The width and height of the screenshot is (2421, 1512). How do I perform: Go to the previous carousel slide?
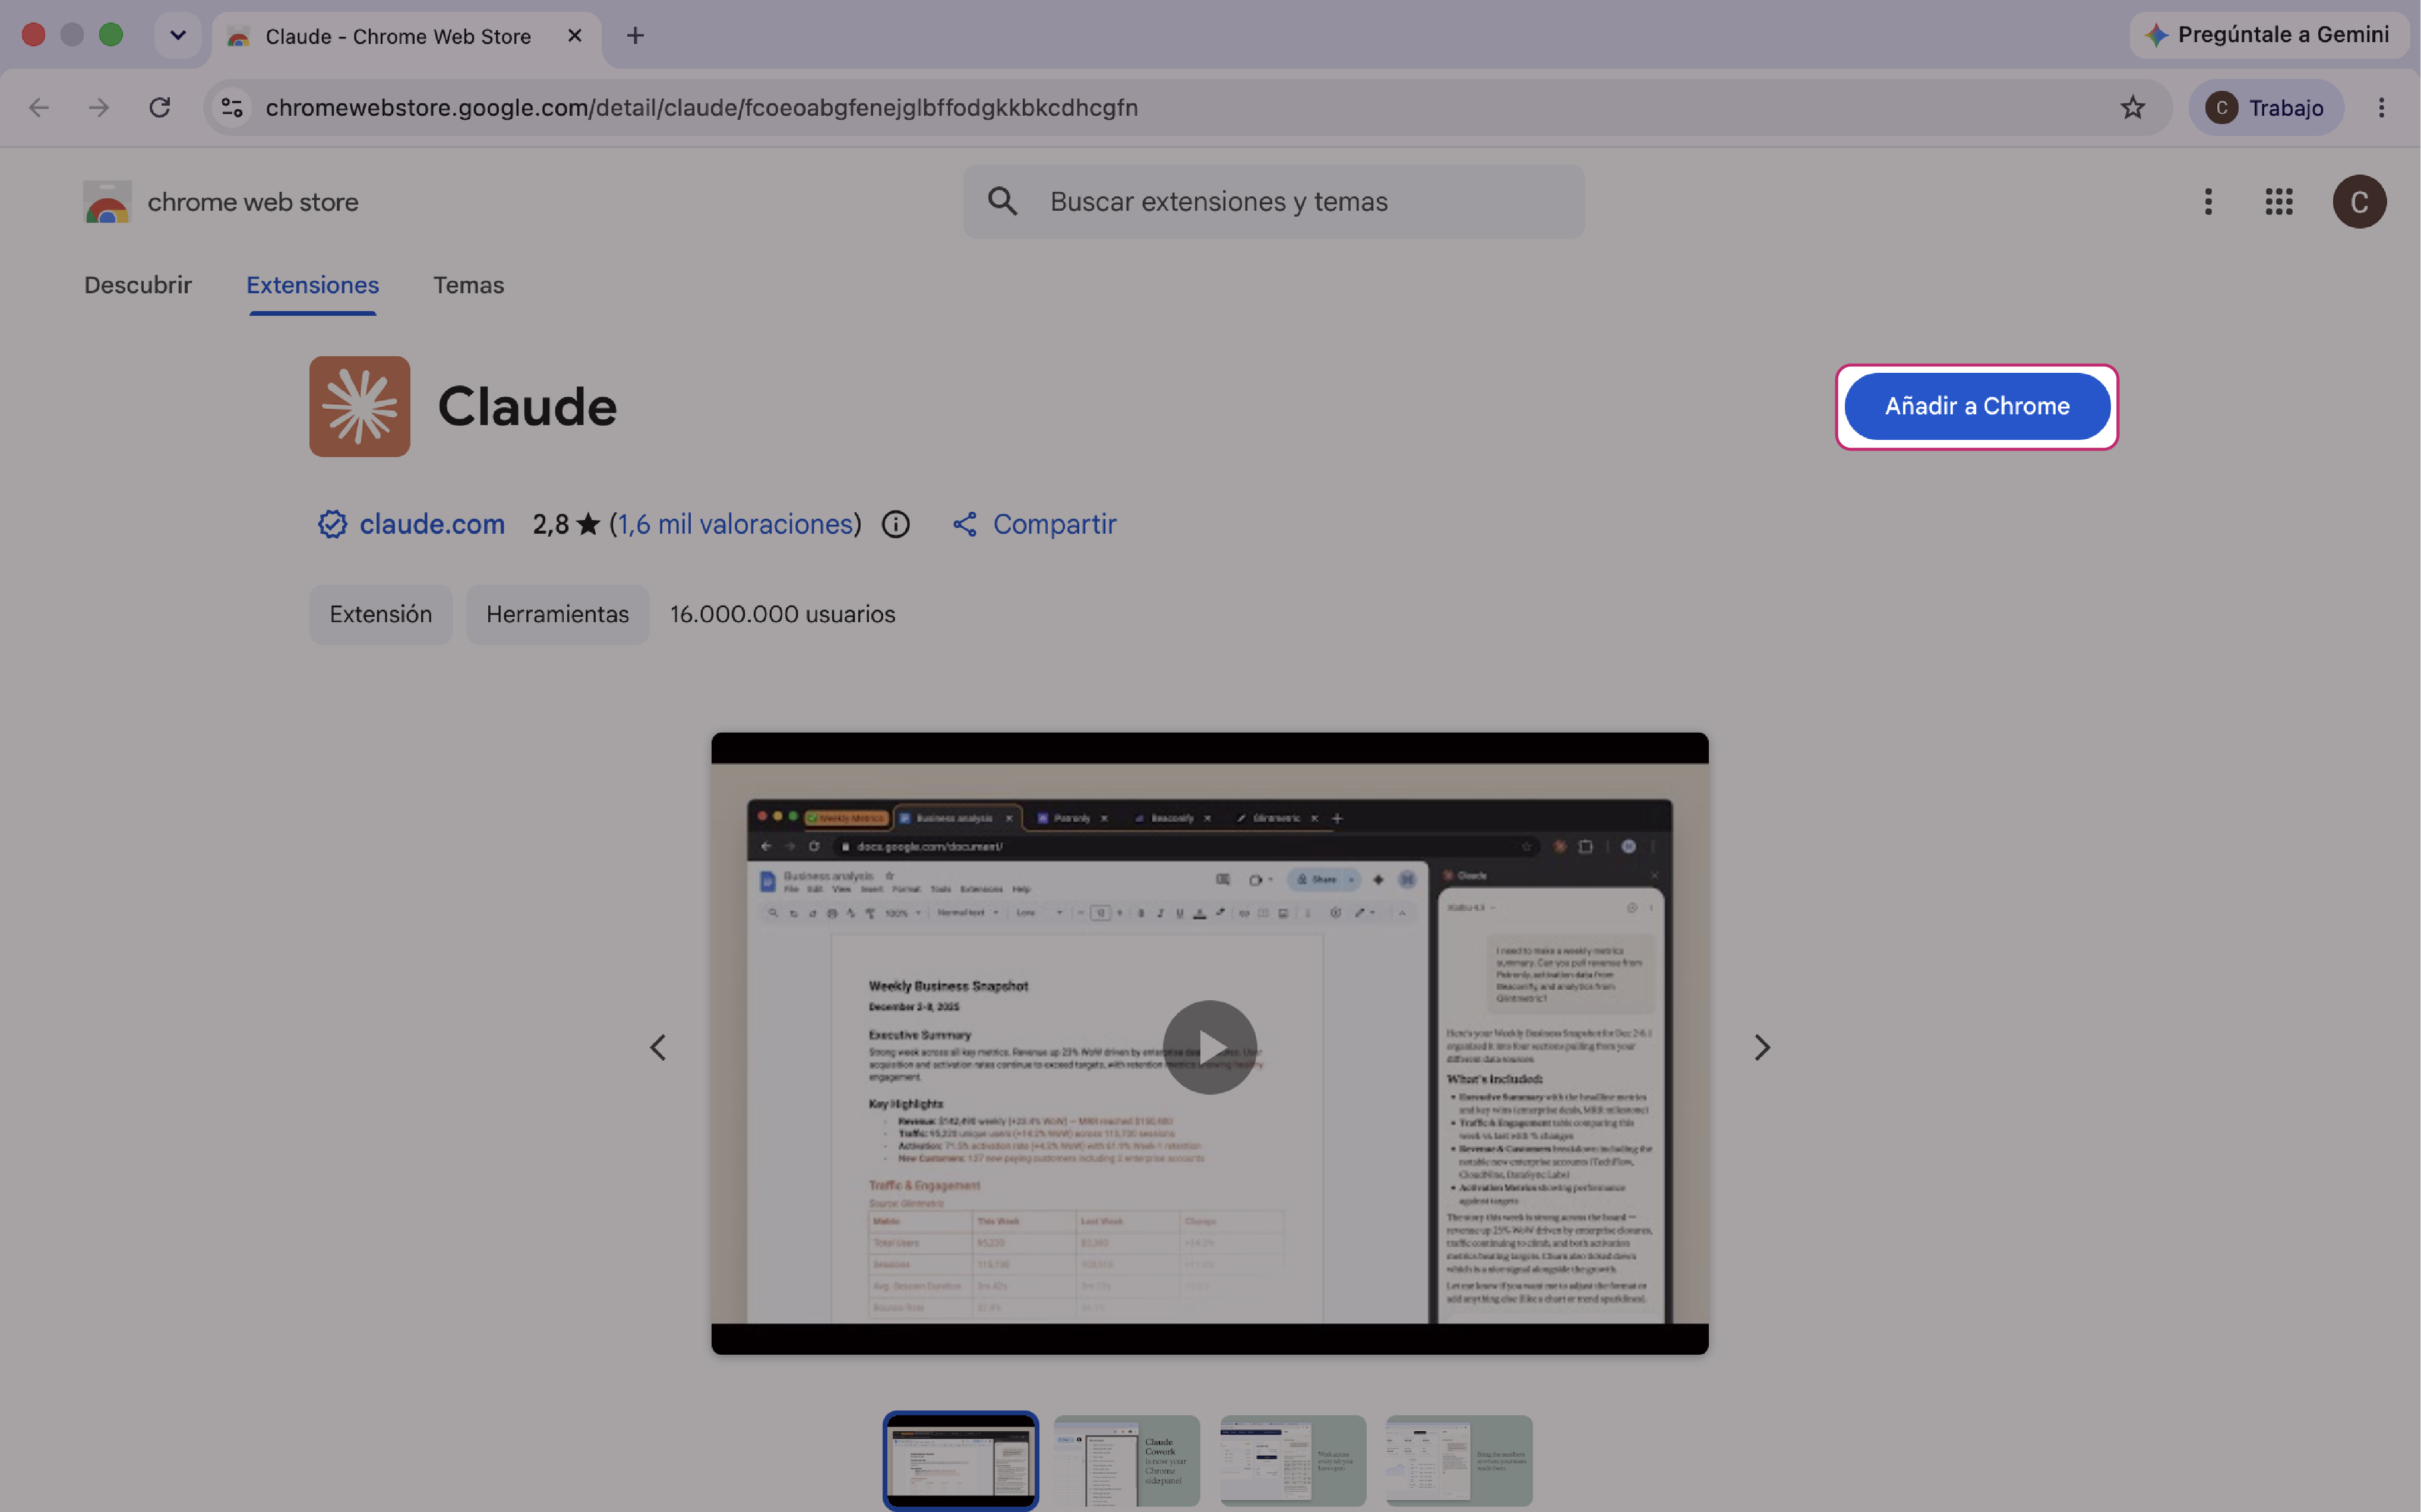pos(658,1047)
